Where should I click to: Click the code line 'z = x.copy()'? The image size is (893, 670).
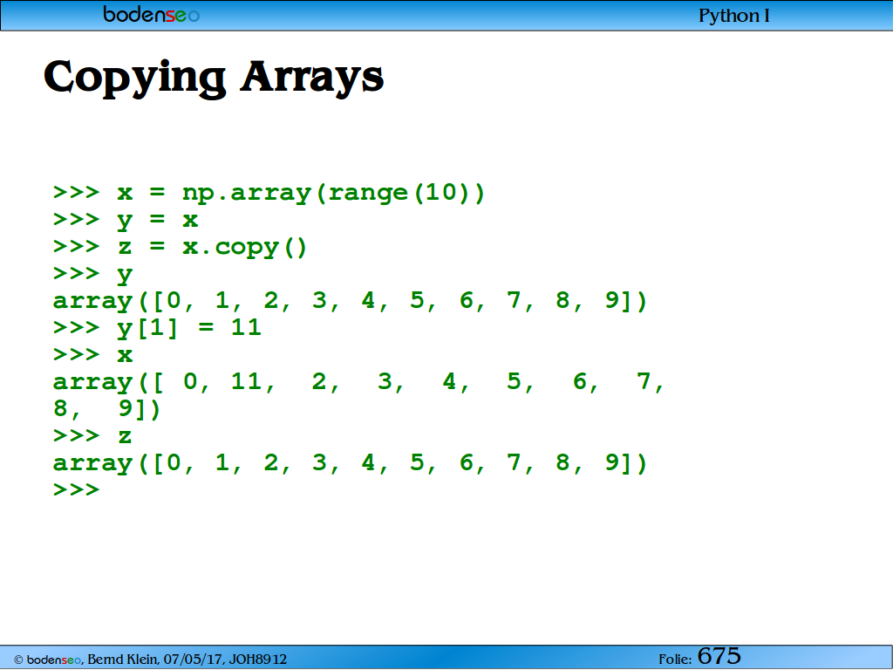pyautogui.click(x=180, y=247)
